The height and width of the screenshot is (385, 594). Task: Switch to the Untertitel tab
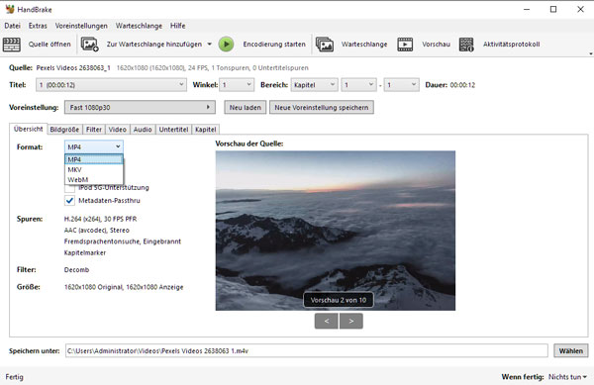(173, 130)
